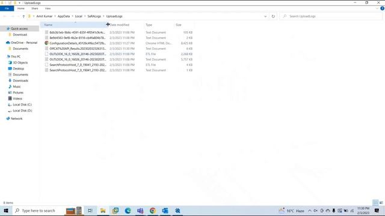Screen dimensions: 385x216
Task: Open File Explorer taskbar icon
Action: (103, 211)
